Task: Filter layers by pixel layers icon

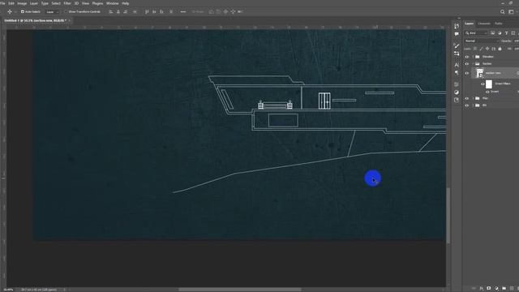Action: (x=492, y=33)
